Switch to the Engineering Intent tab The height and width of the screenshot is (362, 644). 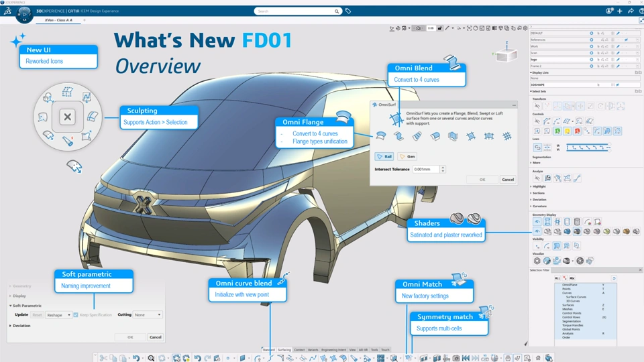click(333, 350)
